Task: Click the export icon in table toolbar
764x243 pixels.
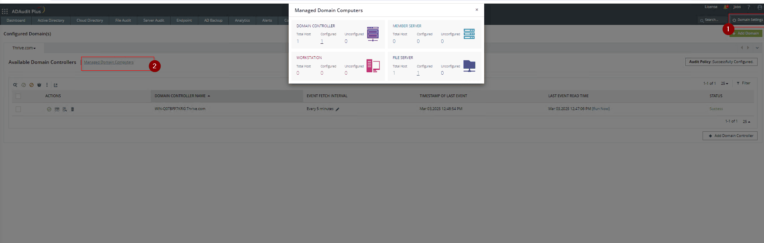Action: pyautogui.click(x=55, y=85)
